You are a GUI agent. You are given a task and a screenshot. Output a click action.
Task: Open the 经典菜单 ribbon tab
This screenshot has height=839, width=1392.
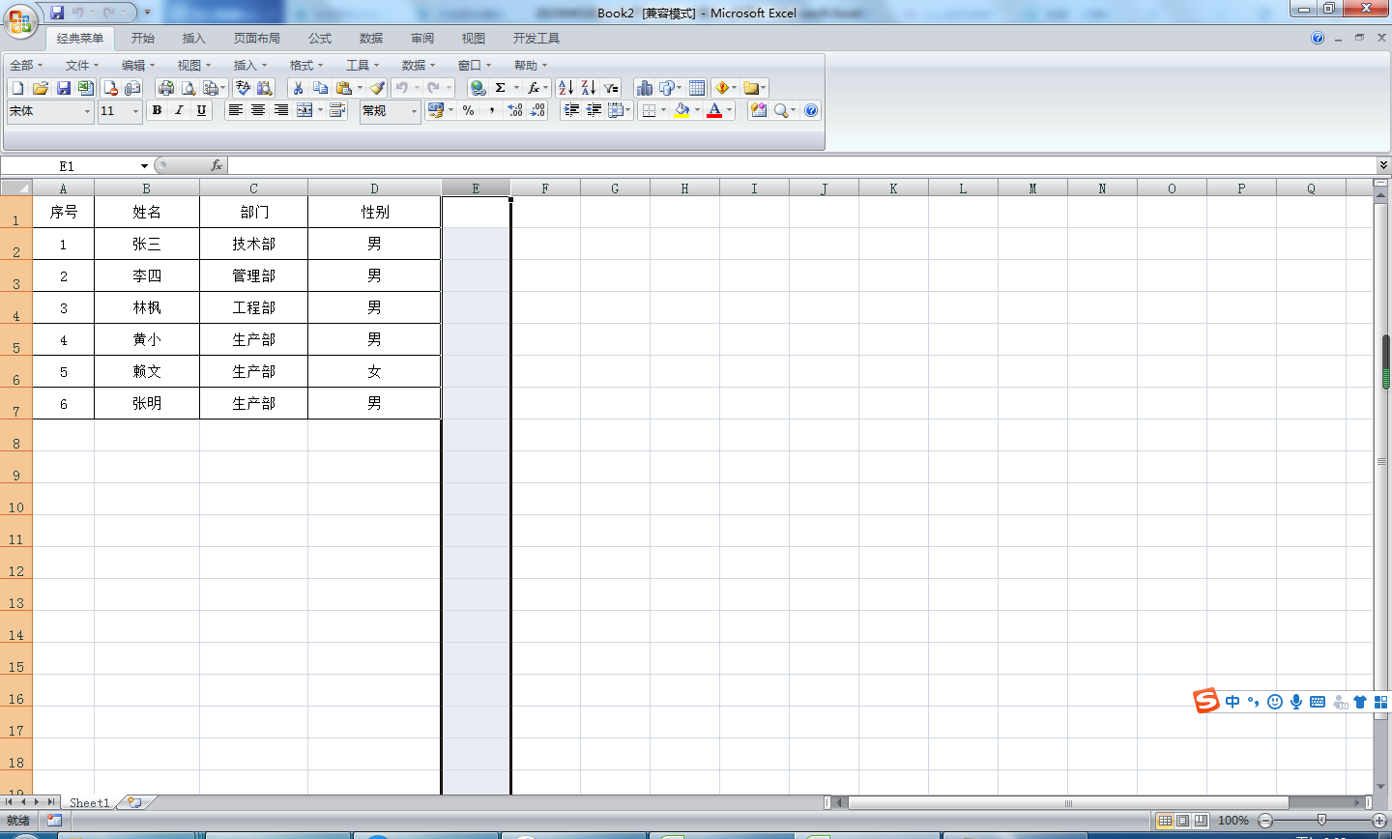pyautogui.click(x=80, y=39)
